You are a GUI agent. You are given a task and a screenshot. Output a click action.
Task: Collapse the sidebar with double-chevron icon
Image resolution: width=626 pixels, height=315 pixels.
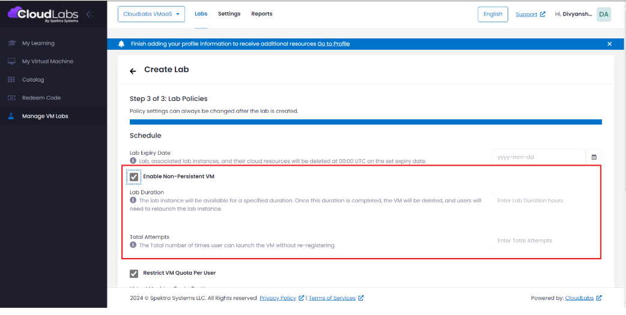pyautogui.click(x=90, y=14)
